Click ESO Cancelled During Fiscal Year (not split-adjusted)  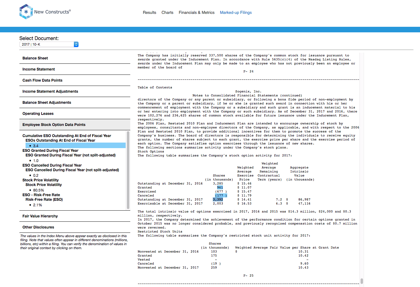[x=72, y=170]
